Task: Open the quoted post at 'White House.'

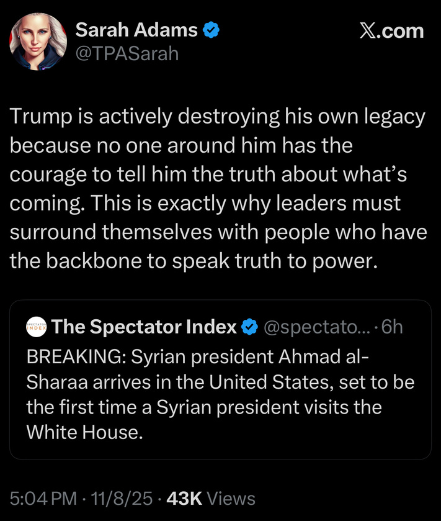Action: coord(84,432)
